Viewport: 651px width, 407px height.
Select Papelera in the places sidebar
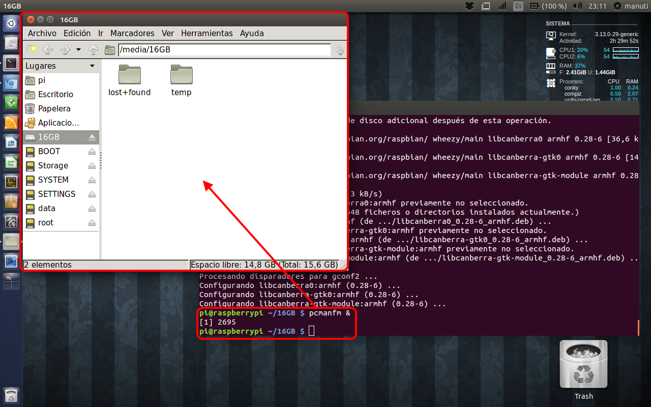[x=54, y=108]
